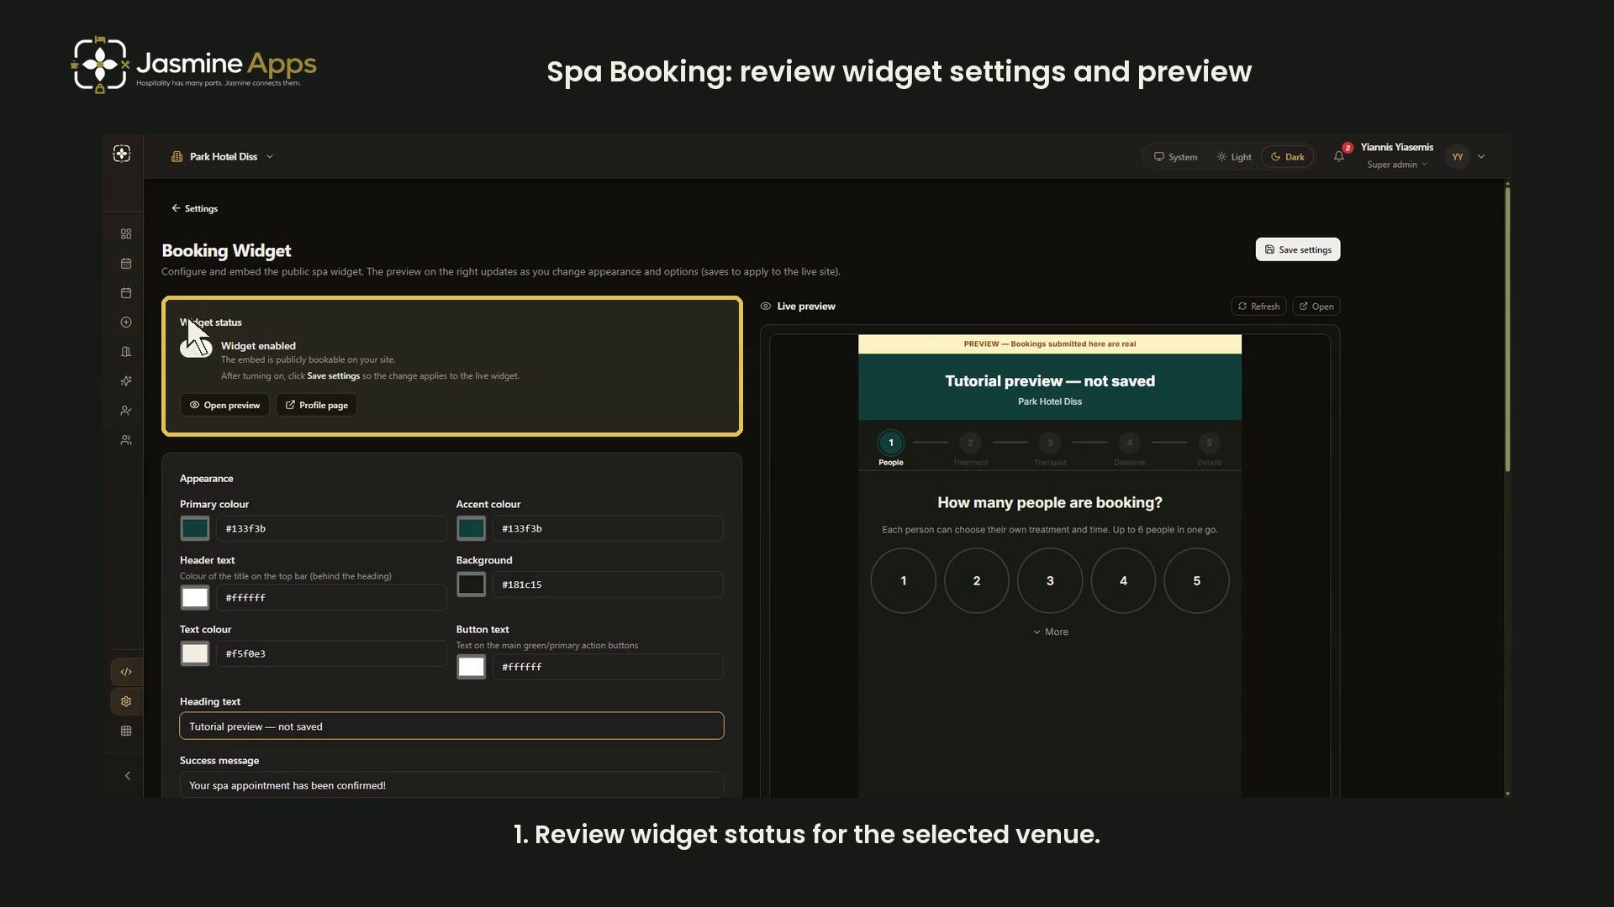The height and width of the screenshot is (907, 1614).
Task: Open the settings gear icon in sidebar
Action: click(126, 701)
